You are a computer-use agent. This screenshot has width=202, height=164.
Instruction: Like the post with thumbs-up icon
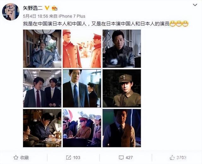click(x=172, y=157)
